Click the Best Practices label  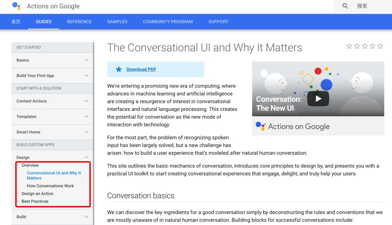pos(35,201)
